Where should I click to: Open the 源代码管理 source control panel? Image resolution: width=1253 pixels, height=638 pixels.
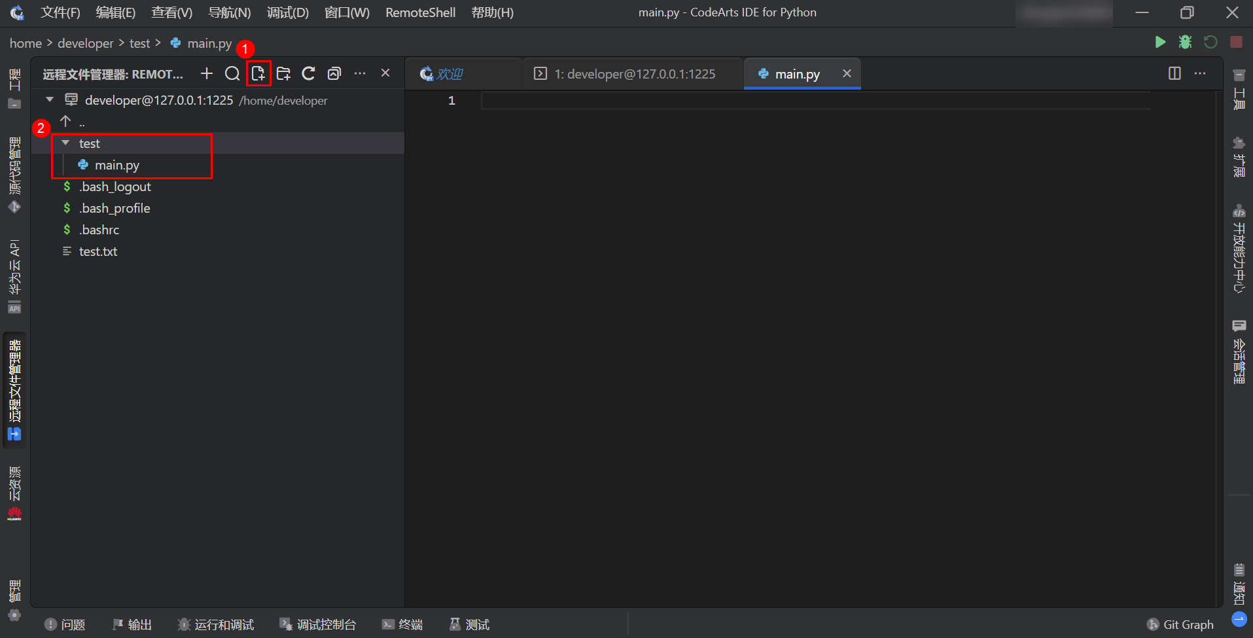(14, 175)
